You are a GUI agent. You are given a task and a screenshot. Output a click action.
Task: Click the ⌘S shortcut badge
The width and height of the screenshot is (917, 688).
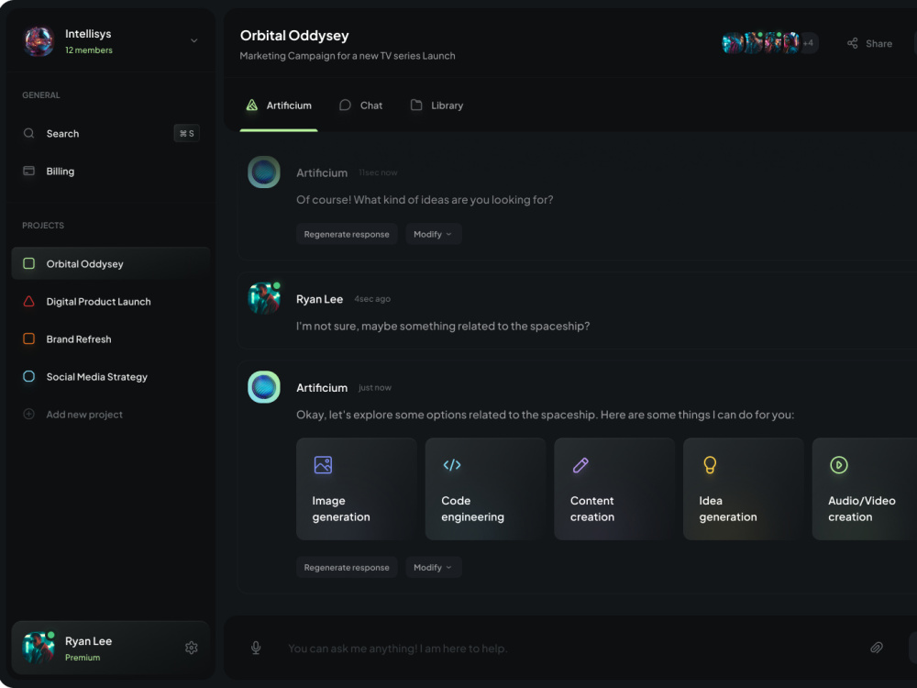(x=186, y=133)
